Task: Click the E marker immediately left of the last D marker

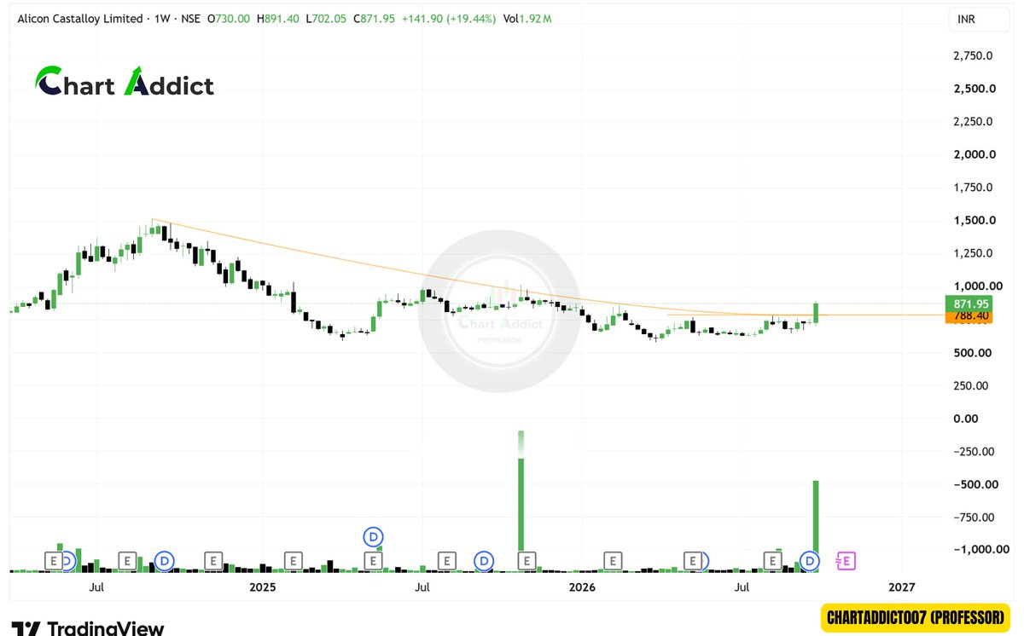Action: click(x=772, y=561)
